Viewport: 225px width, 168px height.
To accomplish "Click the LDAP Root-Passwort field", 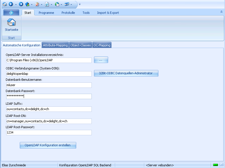I will coord(49,132).
